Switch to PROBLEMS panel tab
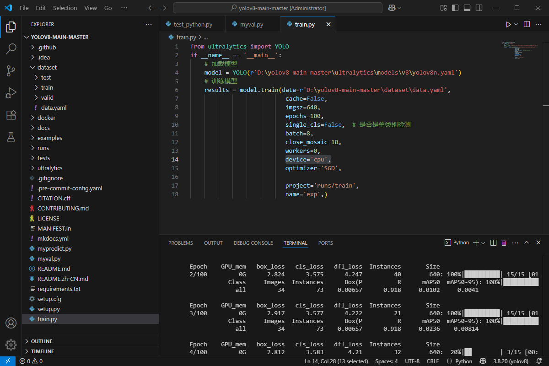549x366 pixels. tap(181, 243)
